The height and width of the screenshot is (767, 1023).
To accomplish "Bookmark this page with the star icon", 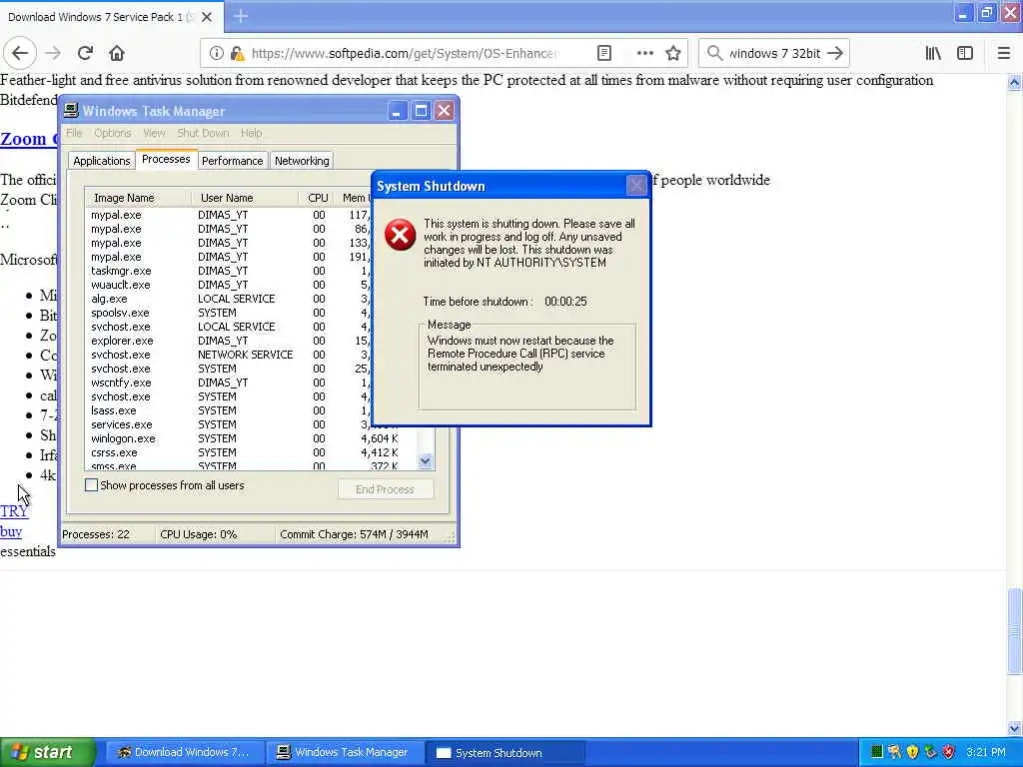I will click(x=673, y=54).
